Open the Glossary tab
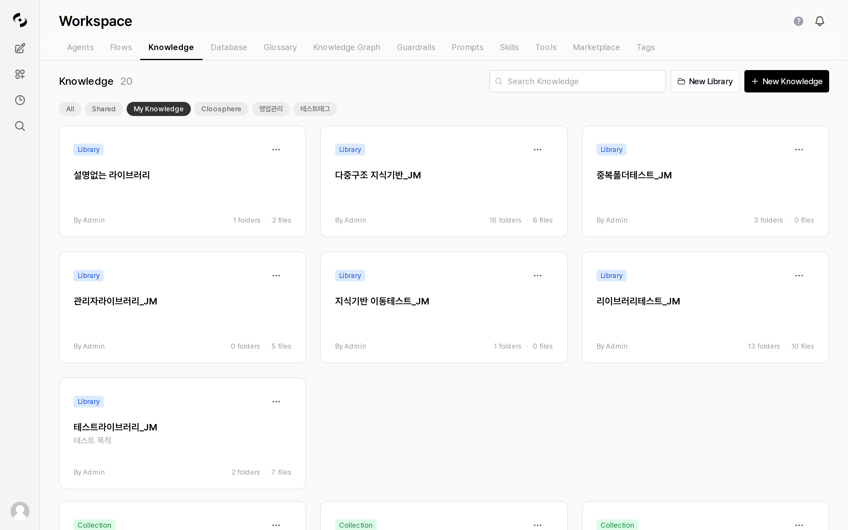This screenshot has width=848, height=530. [280, 47]
